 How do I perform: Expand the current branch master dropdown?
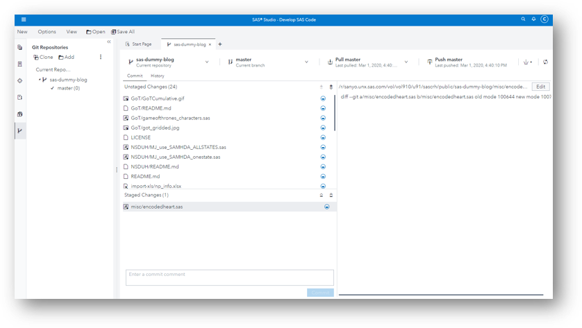tap(306, 62)
